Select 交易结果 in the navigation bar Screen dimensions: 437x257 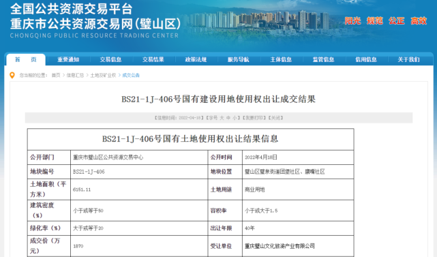(x=153, y=60)
